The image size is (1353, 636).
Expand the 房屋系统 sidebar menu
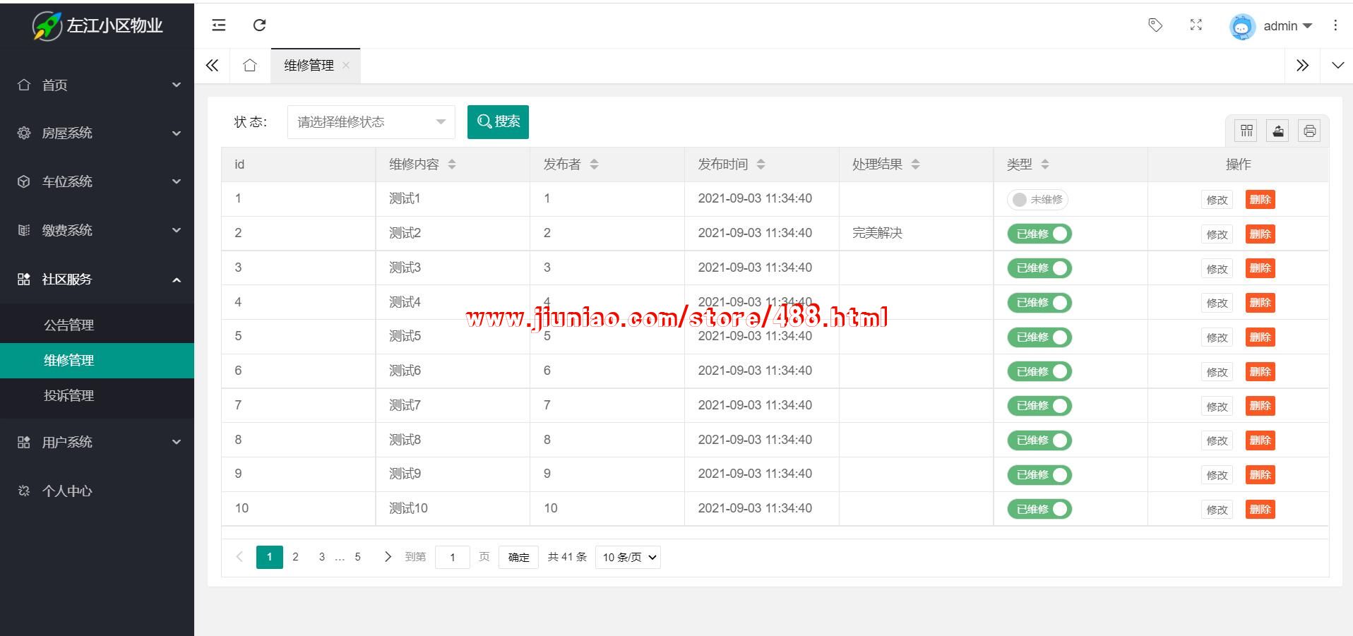click(97, 133)
